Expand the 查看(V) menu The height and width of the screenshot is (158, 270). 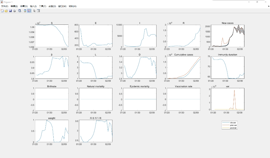pyautogui.click(x=24, y=6)
